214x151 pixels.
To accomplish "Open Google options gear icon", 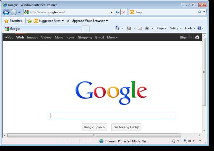I will click(197, 37).
